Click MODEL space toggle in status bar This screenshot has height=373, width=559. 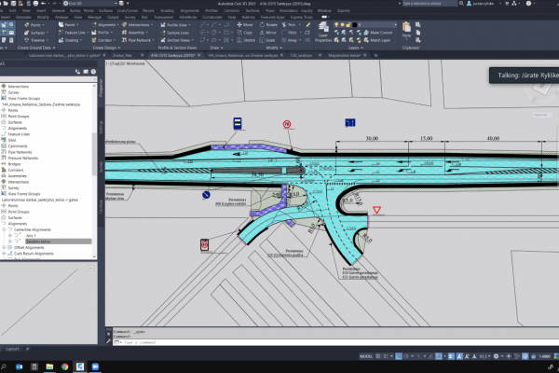click(x=366, y=356)
